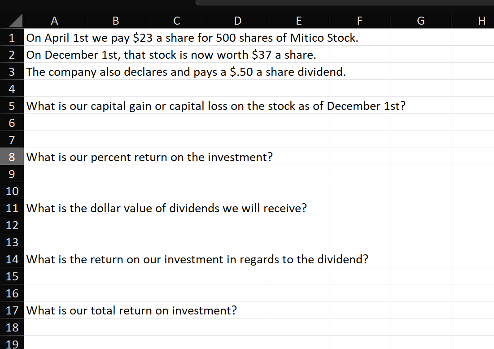Click the December 1st stock value cell
Viewport: 494px width, 349px height.
(54, 55)
